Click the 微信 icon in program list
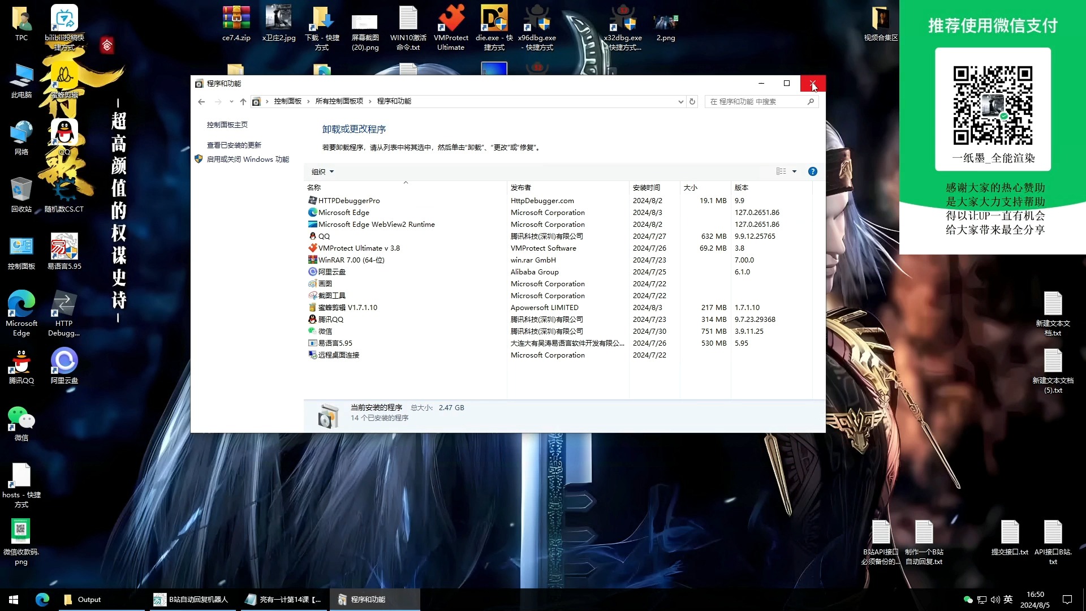The image size is (1086, 611). 312,331
